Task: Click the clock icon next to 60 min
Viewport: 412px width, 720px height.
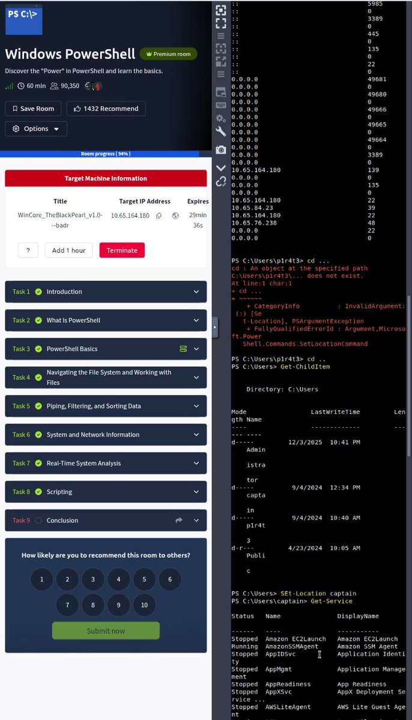Action: tap(22, 86)
